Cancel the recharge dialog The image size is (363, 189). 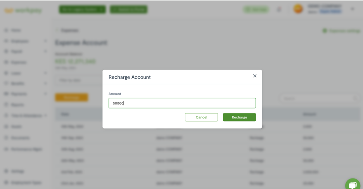point(201,117)
